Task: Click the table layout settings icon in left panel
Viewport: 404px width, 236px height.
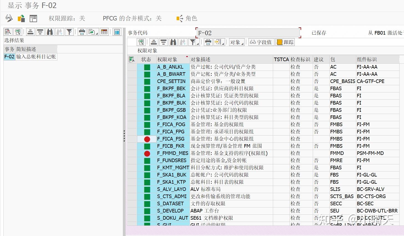Action: pyautogui.click(x=104, y=32)
